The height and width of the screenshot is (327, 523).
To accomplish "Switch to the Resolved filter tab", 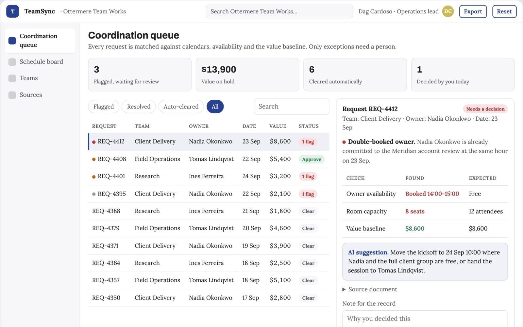I will click(139, 107).
